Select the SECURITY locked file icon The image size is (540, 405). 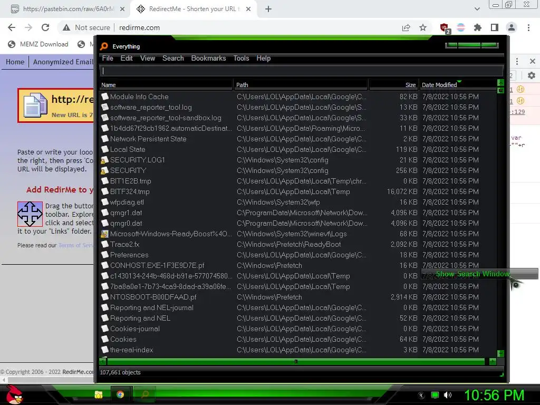point(105,170)
